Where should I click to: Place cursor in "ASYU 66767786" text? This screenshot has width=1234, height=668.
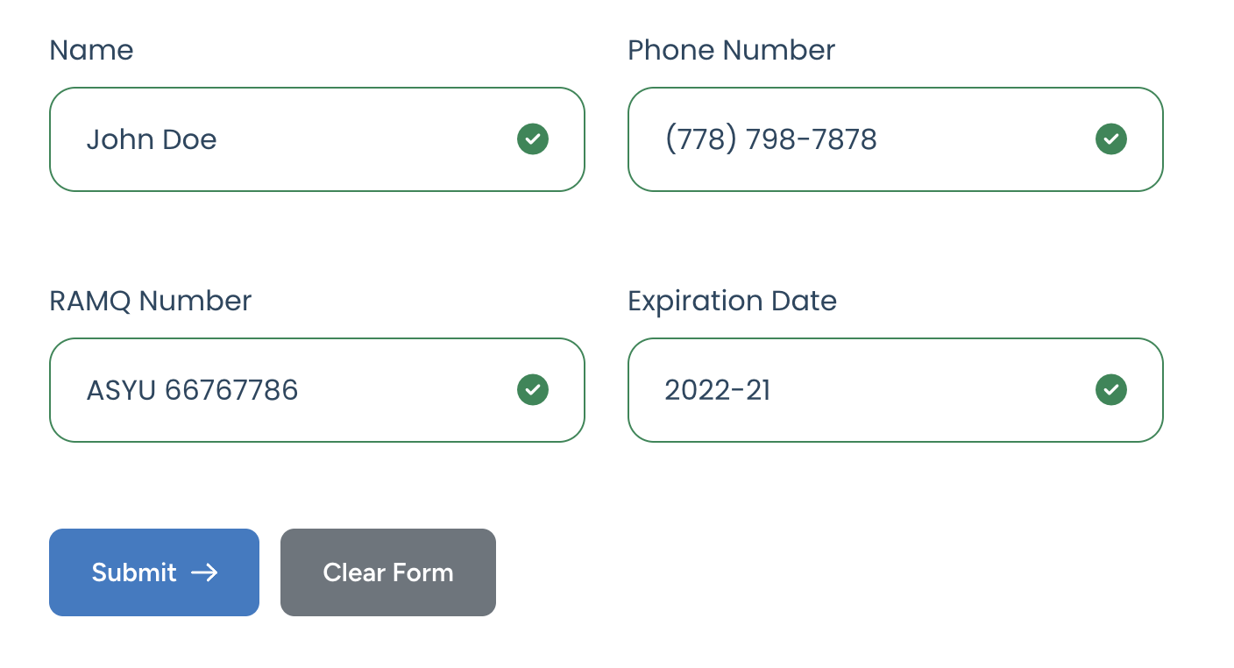pos(192,390)
